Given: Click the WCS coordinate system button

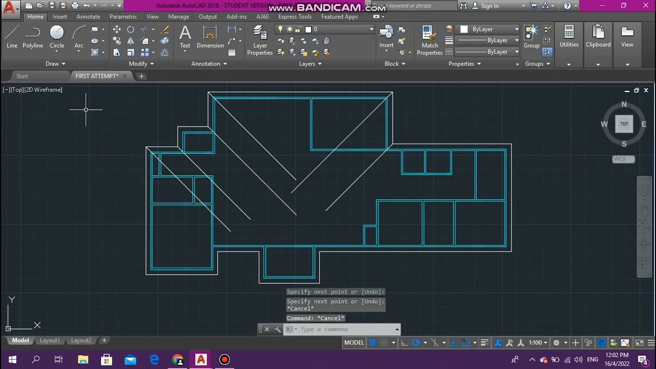Looking at the screenshot, I should (x=623, y=159).
